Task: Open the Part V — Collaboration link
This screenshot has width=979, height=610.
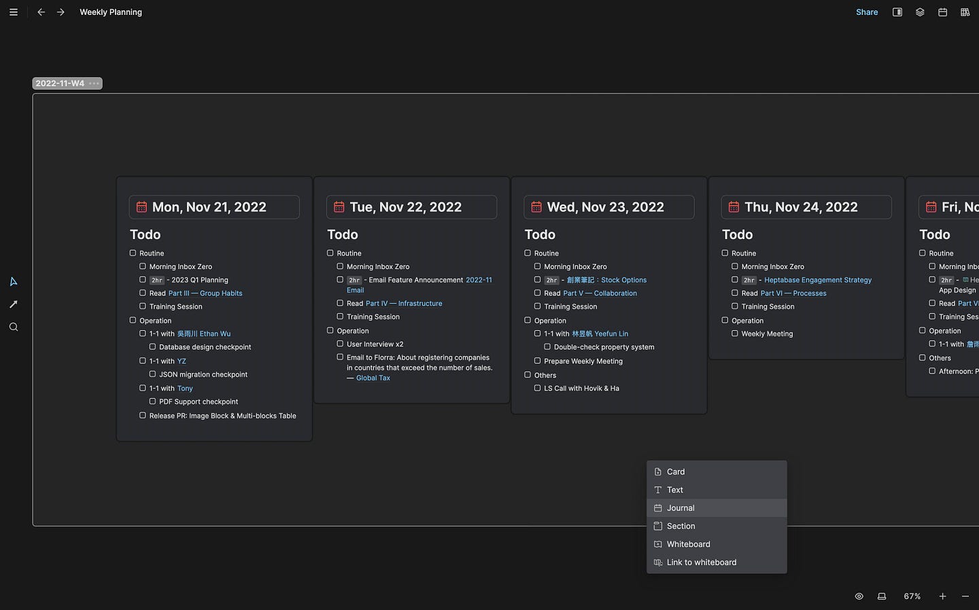Action: tap(600, 293)
